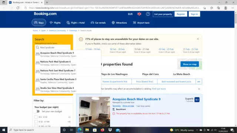Select language via UK flag icon
The height and width of the screenshot is (133, 237).
(139, 14)
